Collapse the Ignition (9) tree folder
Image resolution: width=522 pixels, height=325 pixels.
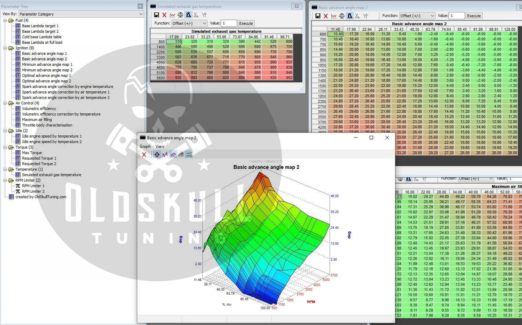[5, 48]
